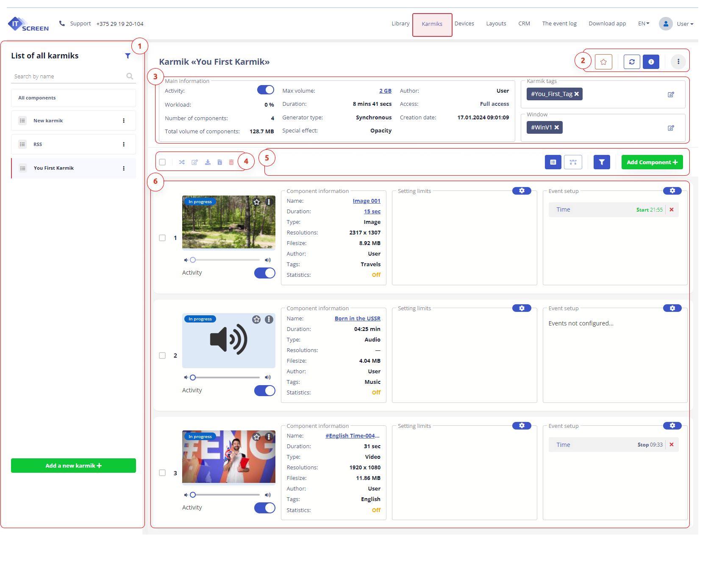Click the shuffle components icon

pyautogui.click(x=182, y=162)
